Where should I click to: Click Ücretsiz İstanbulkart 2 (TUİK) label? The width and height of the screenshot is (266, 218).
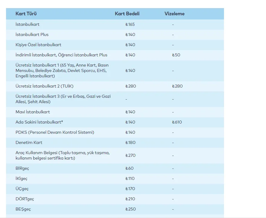coord(44,86)
